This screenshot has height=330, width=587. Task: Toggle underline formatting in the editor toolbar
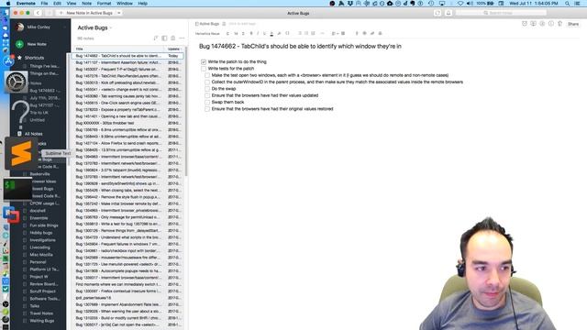[x=264, y=33]
